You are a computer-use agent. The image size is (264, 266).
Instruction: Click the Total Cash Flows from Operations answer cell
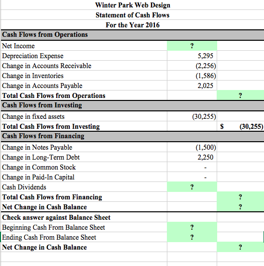[x=241, y=95]
